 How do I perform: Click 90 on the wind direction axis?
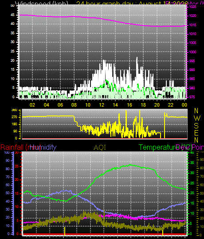(15, 131)
